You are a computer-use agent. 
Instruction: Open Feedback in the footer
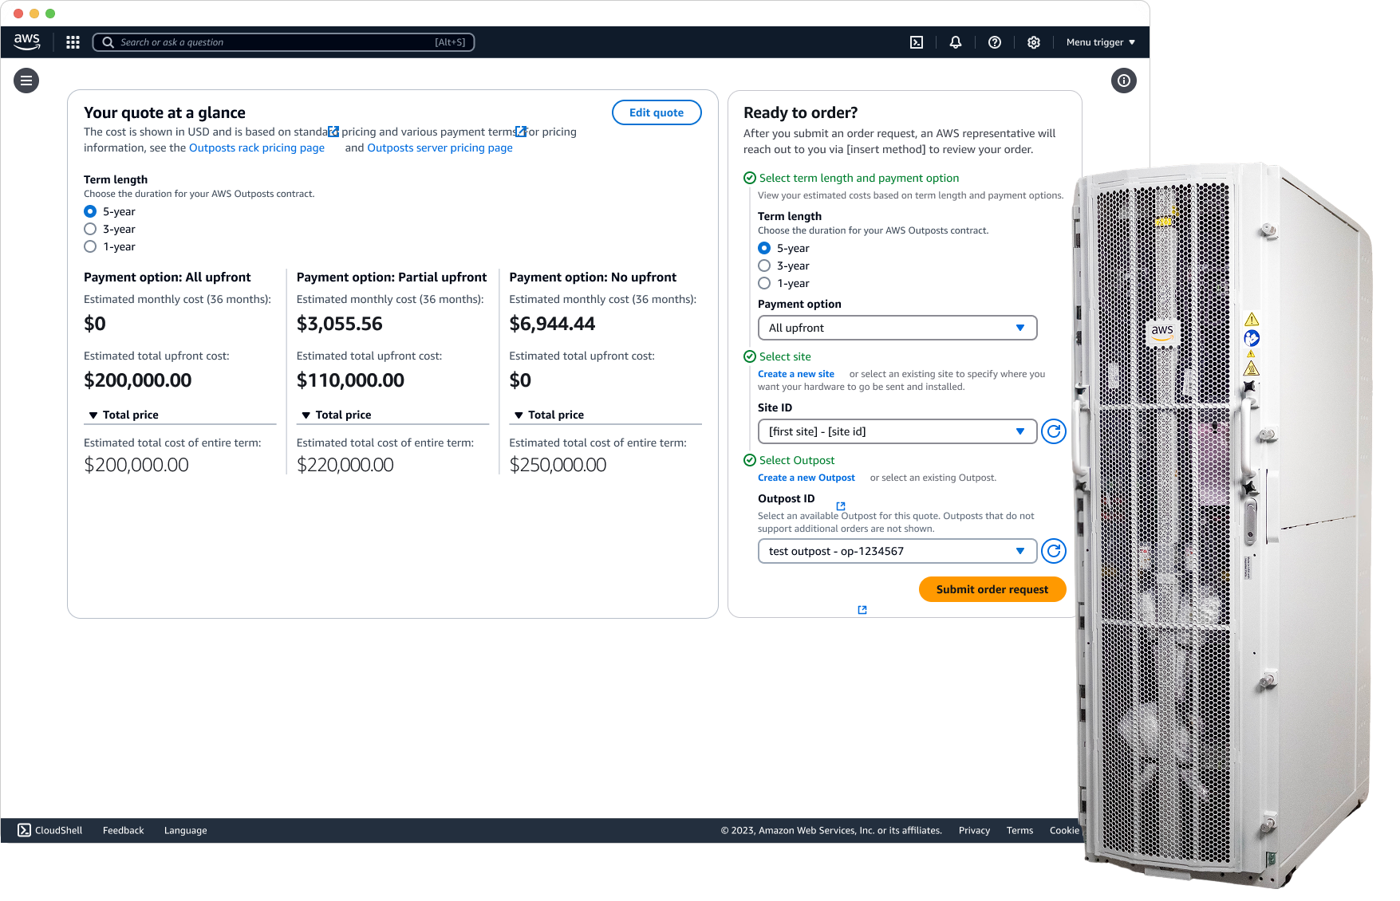pos(124,830)
